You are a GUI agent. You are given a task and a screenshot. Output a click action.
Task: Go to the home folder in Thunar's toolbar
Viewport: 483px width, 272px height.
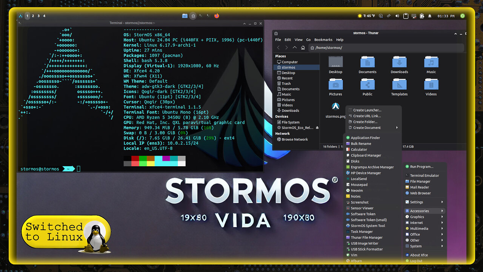coord(303,48)
